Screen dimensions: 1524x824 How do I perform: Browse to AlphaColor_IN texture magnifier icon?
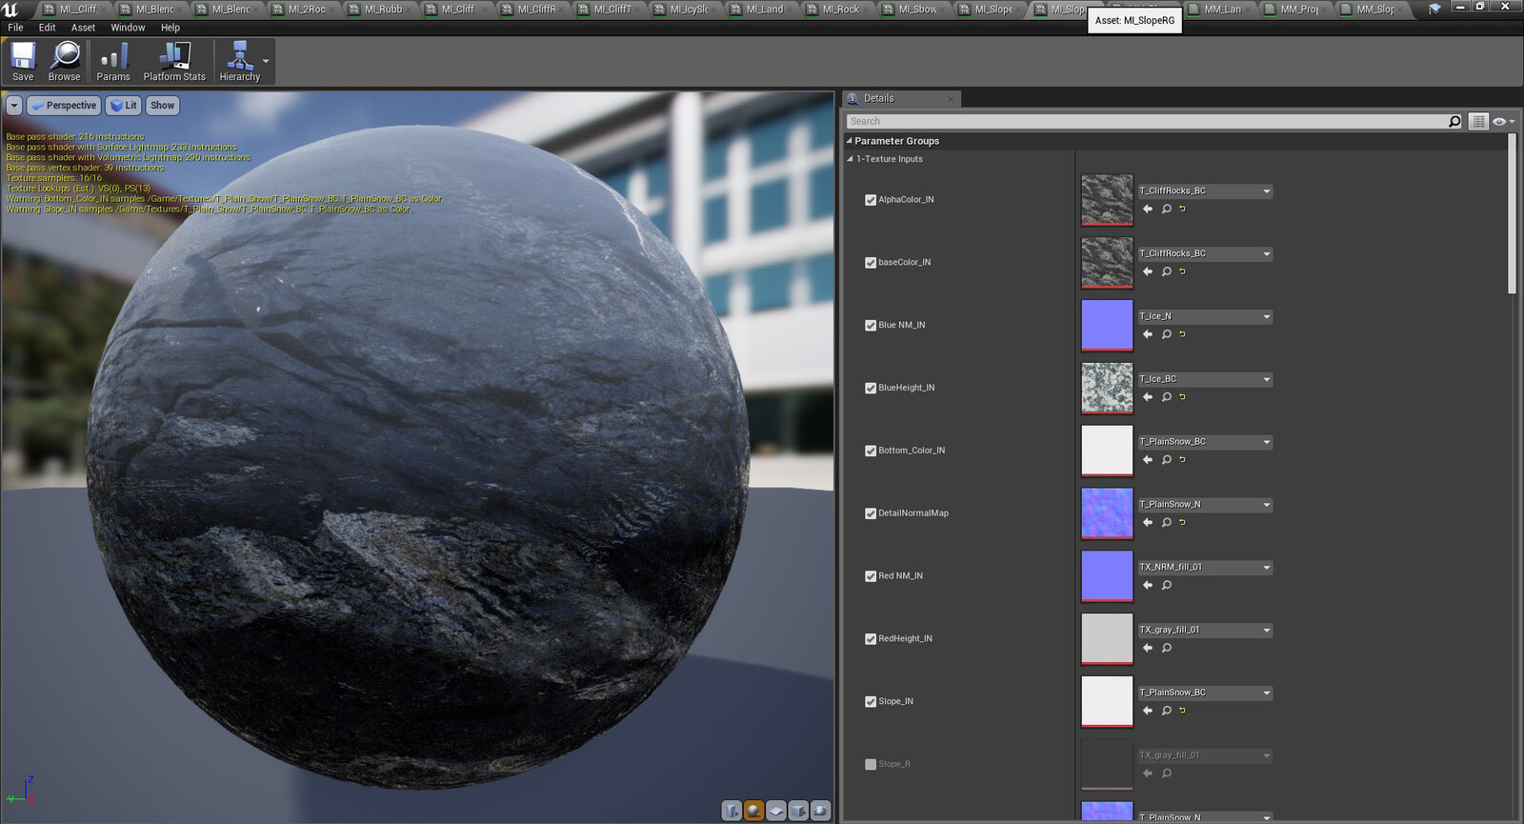coord(1166,209)
